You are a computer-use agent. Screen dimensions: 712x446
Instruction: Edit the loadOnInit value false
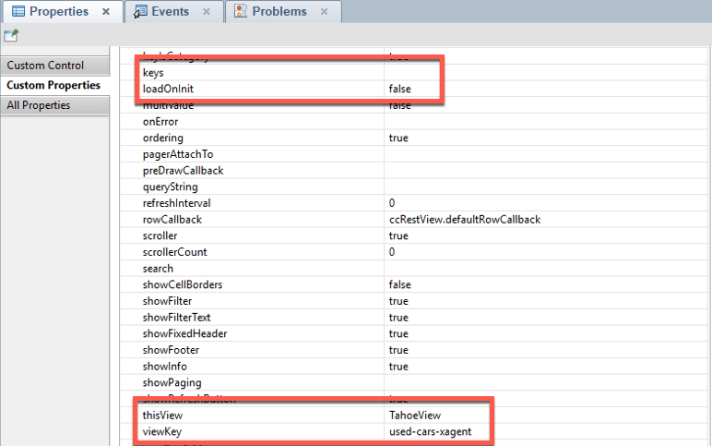point(399,90)
